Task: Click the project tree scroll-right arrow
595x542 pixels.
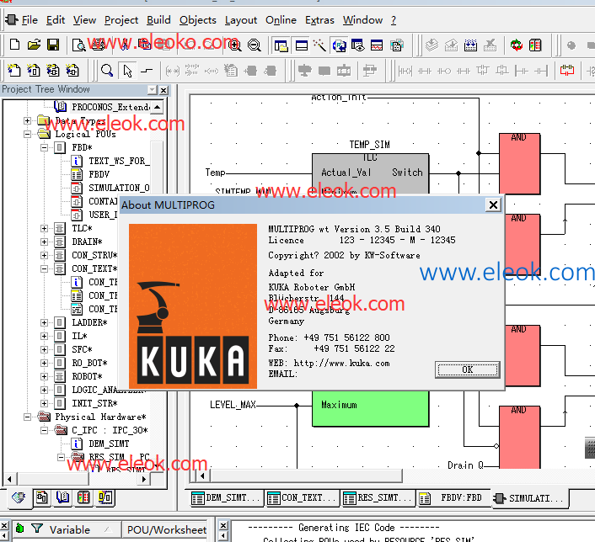Action: click(x=143, y=479)
